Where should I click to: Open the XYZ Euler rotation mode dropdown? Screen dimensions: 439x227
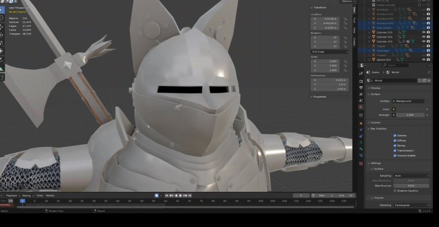[329, 52]
